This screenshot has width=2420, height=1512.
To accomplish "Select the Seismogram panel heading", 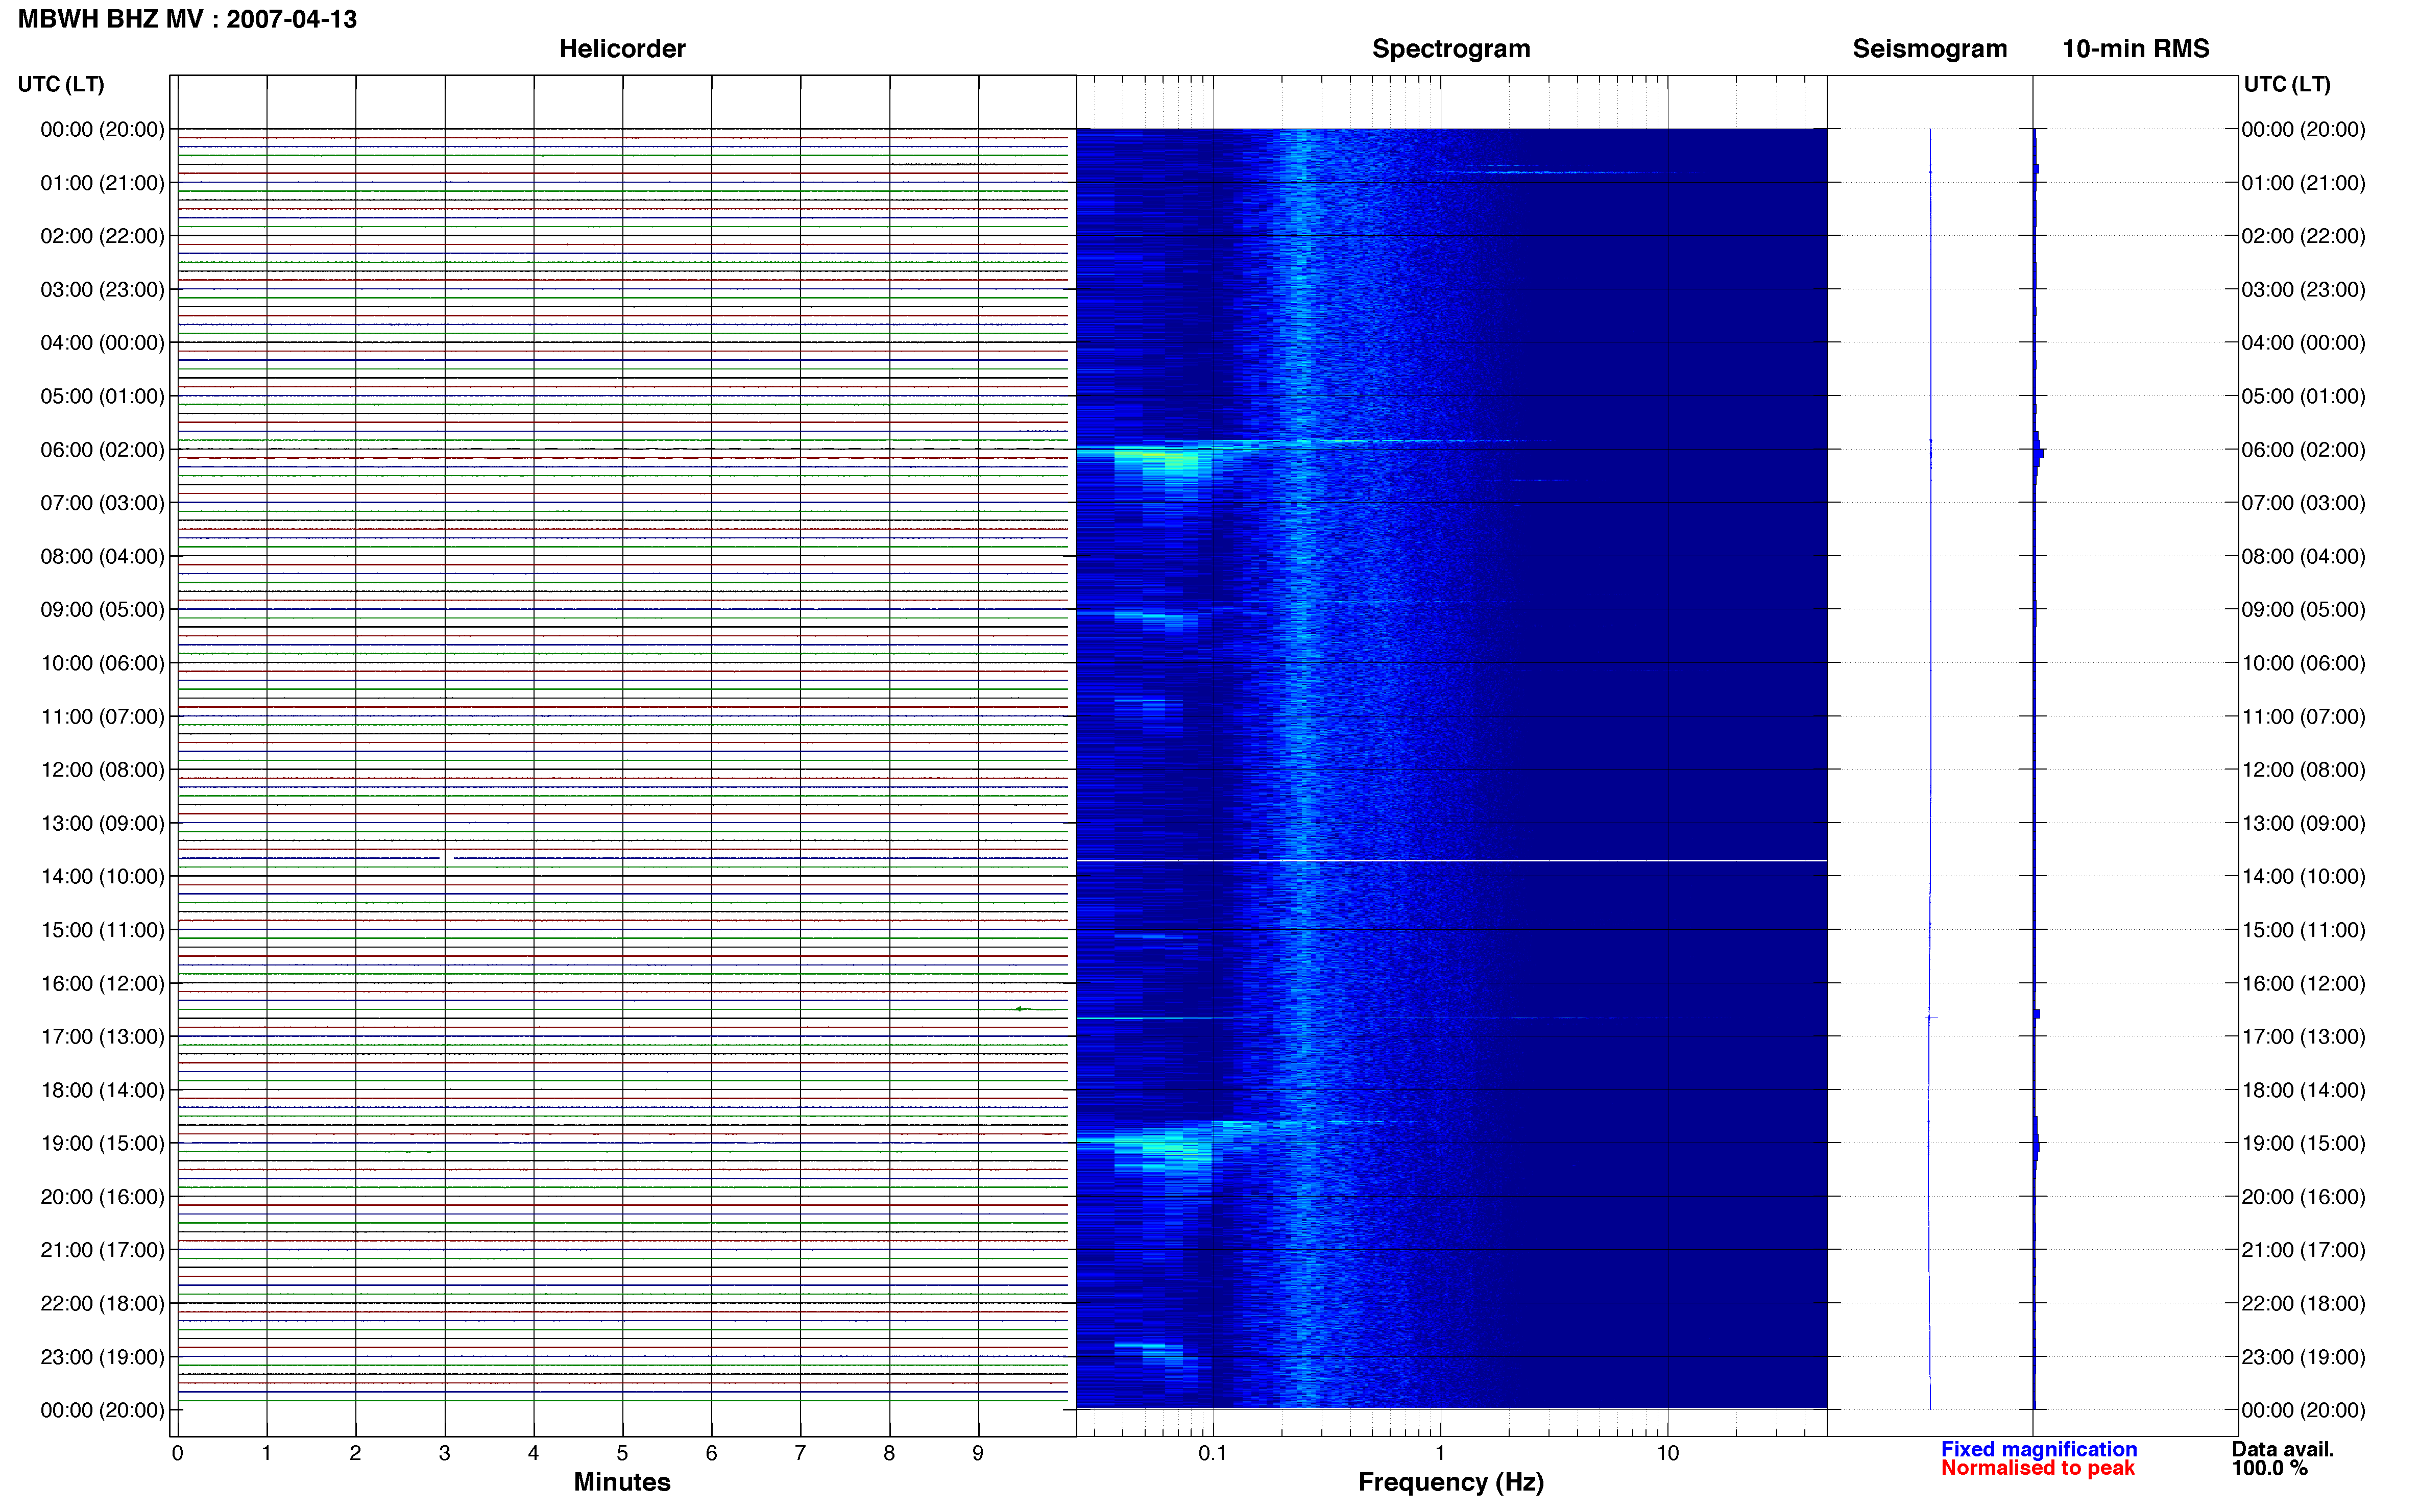I will [x=1930, y=49].
